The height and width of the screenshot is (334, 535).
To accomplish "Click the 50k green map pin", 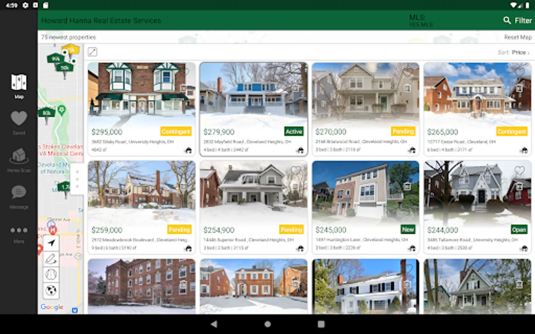I will 65,69.
